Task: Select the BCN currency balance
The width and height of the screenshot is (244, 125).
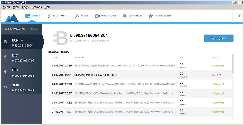Action: [21, 42]
